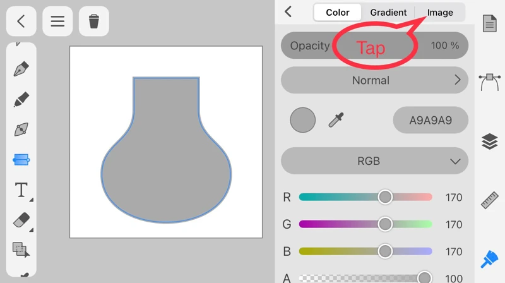Select the Pen tool
This screenshot has width=505, height=283.
[21, 69]
